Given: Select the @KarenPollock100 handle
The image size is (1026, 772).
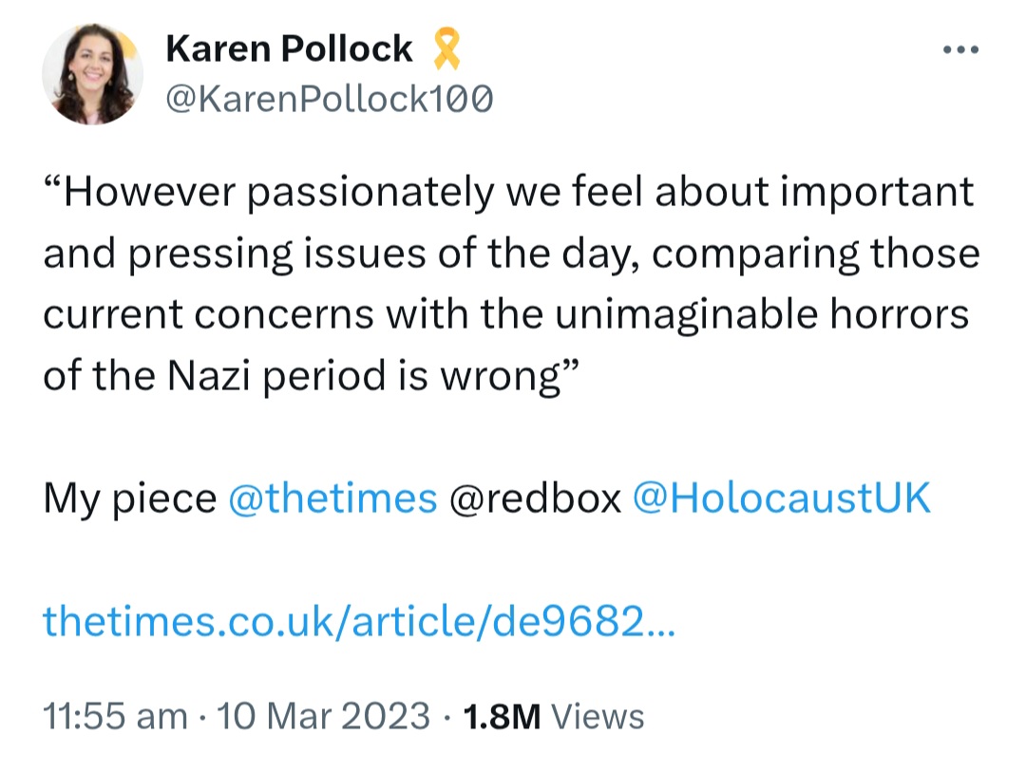Looking at the screenshot, I should click(x=329, y=99).
